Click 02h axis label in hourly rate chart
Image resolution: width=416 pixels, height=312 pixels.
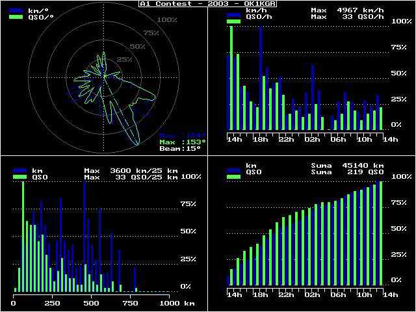pos(313,140)
